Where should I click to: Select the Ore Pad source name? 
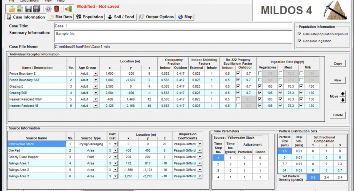pyautogui.click(x=37, y=150)
